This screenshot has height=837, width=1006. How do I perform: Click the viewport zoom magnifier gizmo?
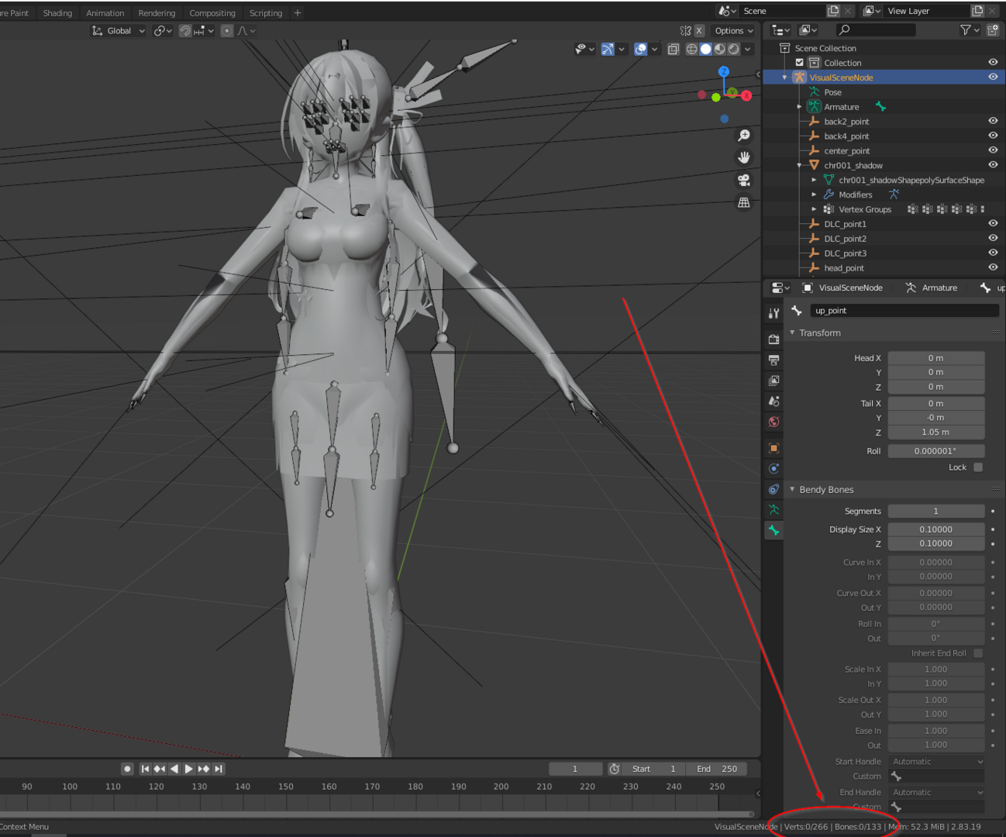[744, 136]
